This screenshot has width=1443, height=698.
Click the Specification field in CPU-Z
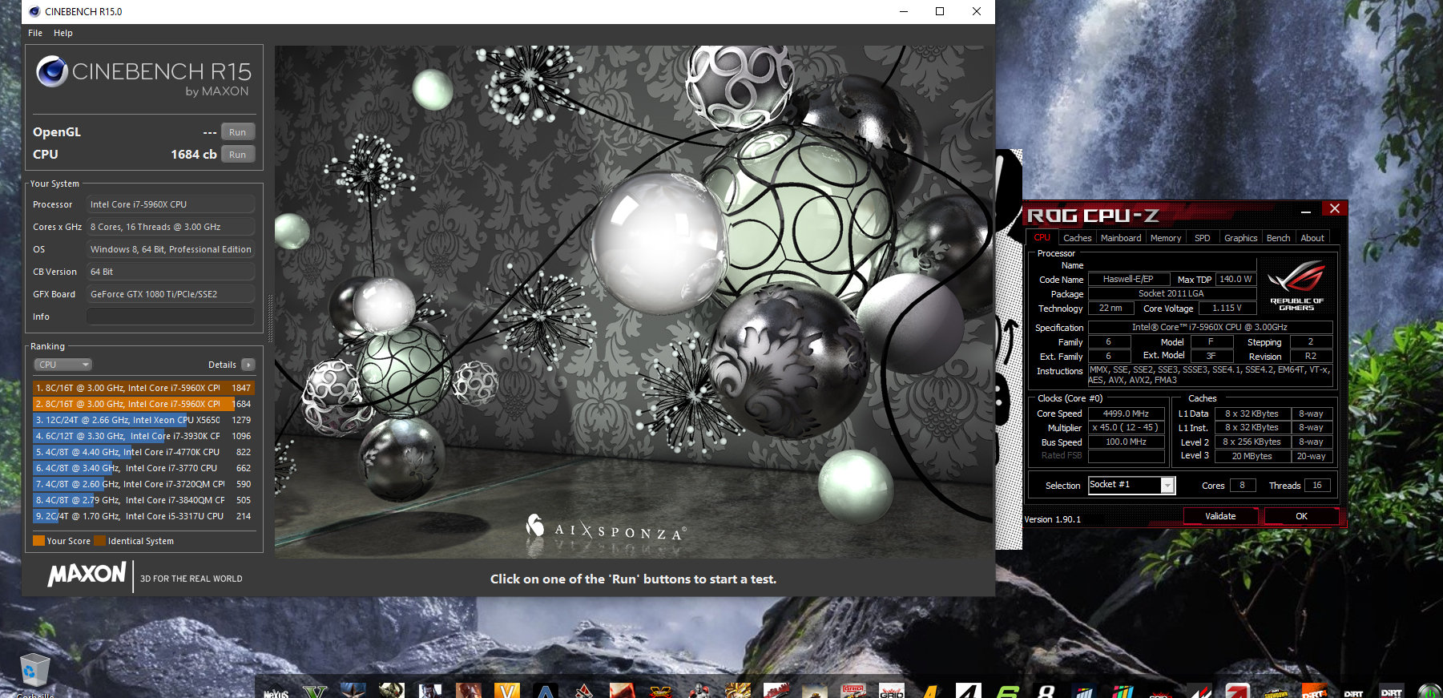pyautogui.click(x=1210, y=327)
